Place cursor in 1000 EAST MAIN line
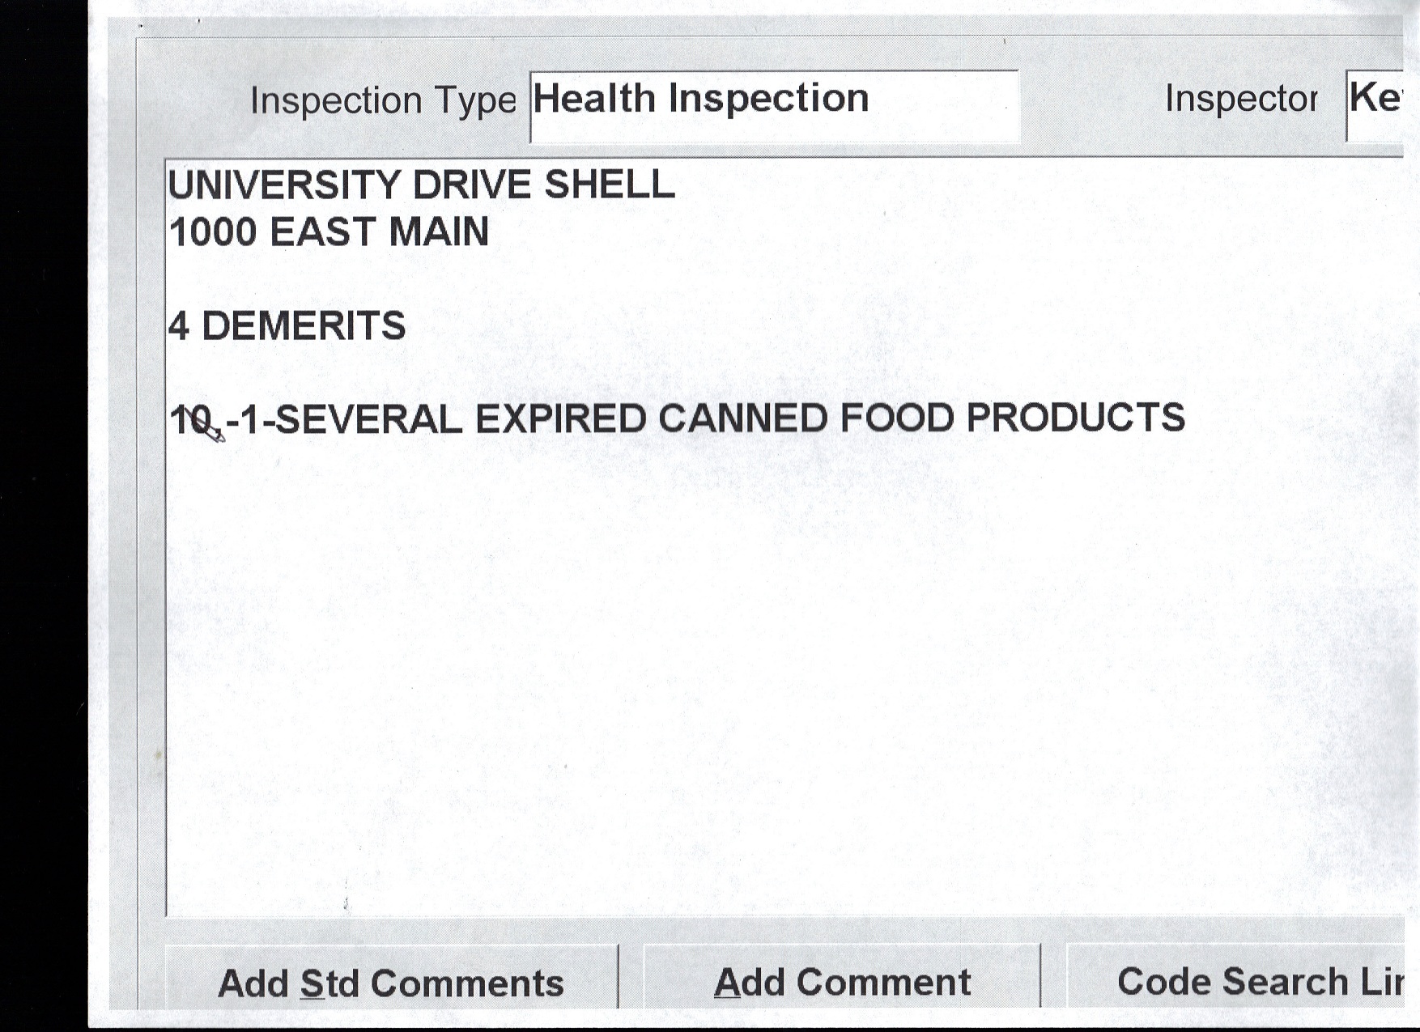 (x=329, y=232)
